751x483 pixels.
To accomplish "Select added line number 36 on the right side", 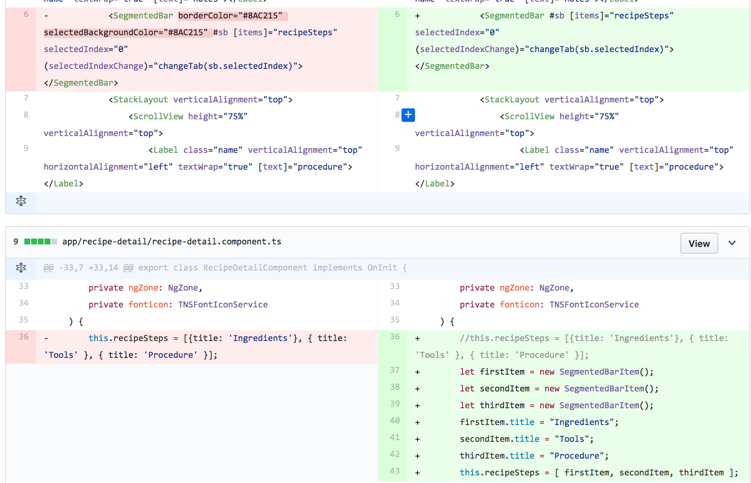I will (x=394, y=336).
